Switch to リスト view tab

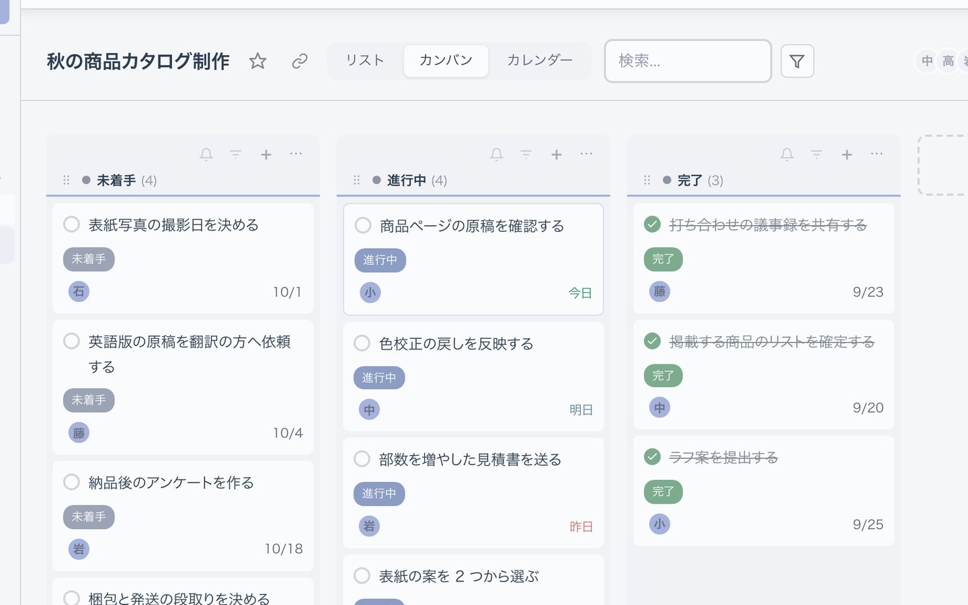pyautogui.click(x=365, y=61)
